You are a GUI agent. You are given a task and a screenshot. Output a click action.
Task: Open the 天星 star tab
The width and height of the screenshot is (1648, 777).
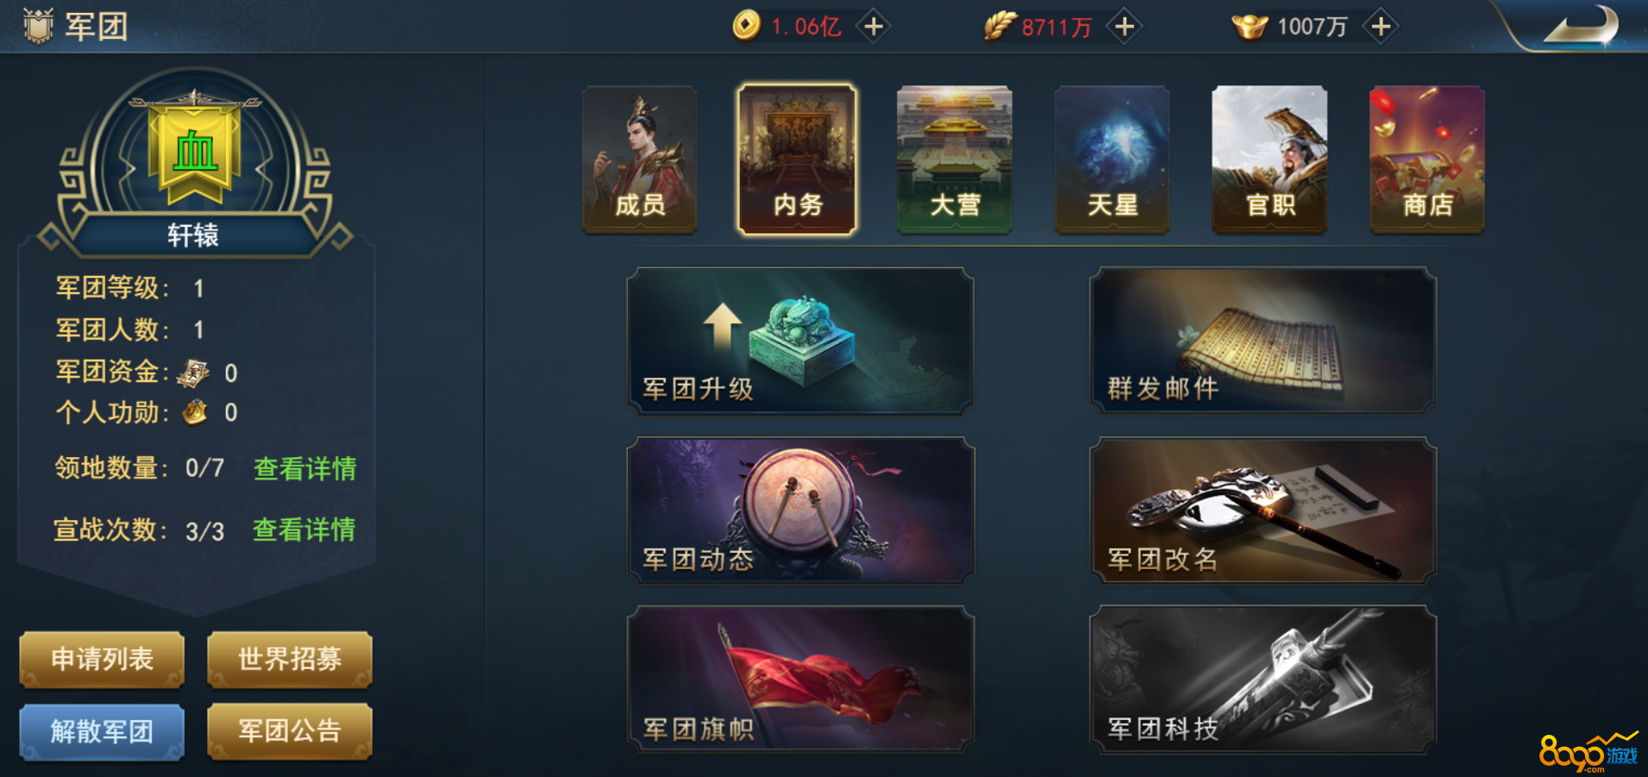(1112, 160)
